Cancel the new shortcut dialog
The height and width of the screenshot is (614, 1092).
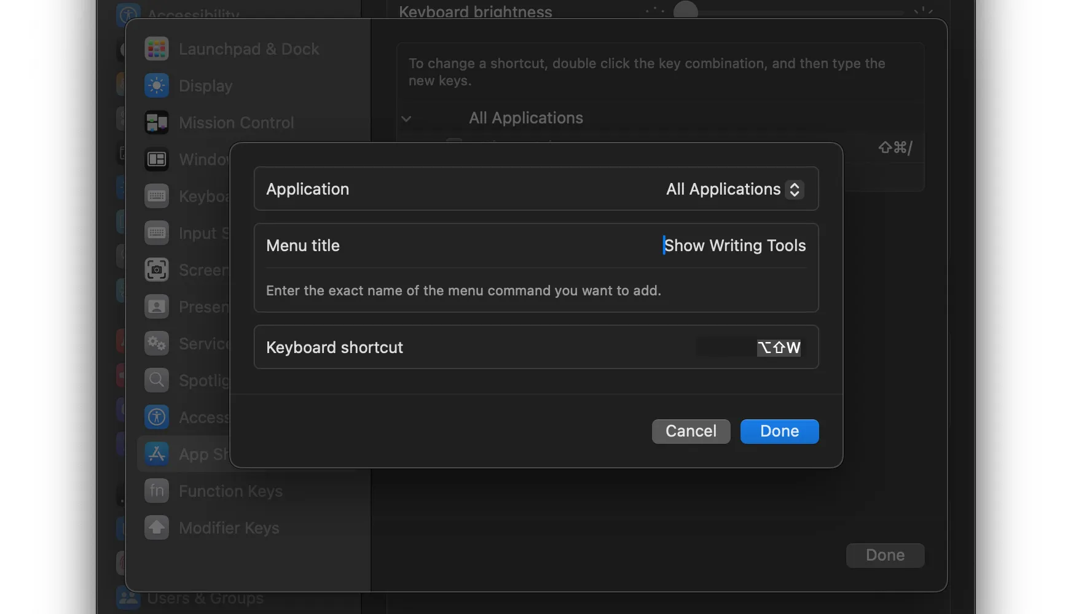[x=691, y=431]
